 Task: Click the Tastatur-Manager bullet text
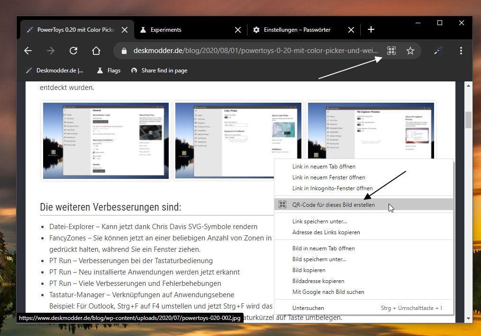[142, 295]
